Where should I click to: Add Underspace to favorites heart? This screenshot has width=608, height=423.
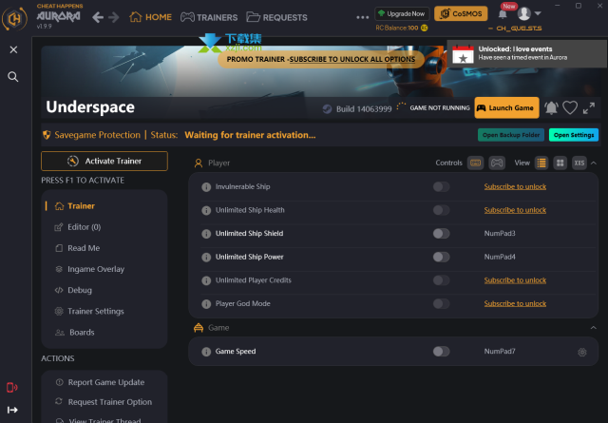pyautogui.click(x=570, y=107)
